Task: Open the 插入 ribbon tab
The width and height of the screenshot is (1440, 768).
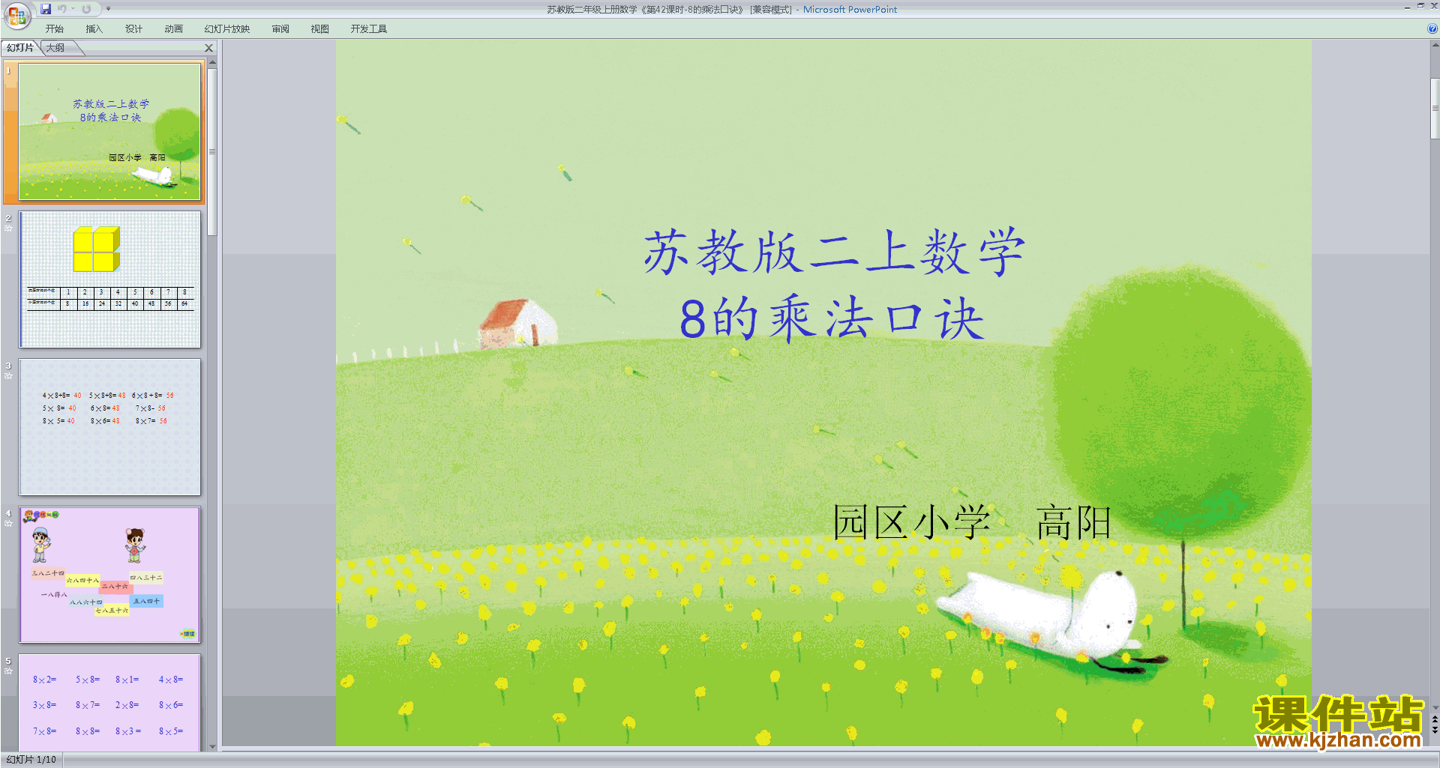Action: pos(94,29)
